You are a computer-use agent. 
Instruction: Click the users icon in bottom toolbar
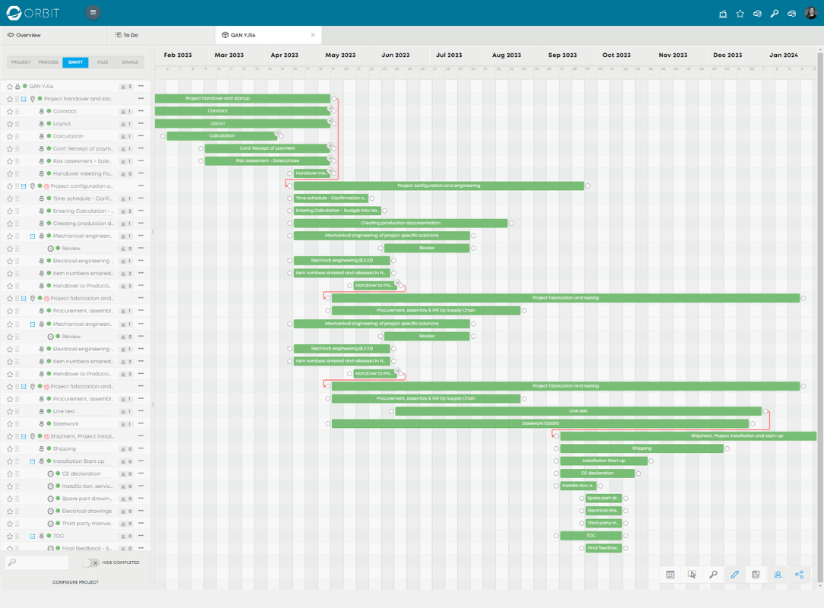pyautogui.click(x=778, y=575)
